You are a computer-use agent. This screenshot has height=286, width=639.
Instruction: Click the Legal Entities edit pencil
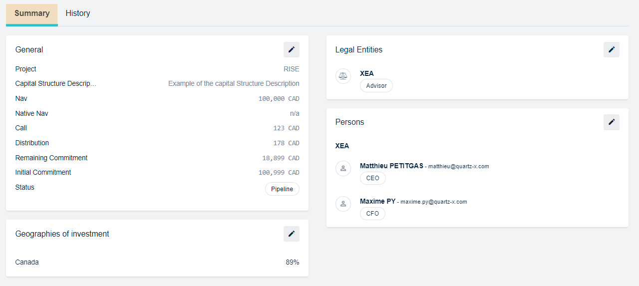612,49
